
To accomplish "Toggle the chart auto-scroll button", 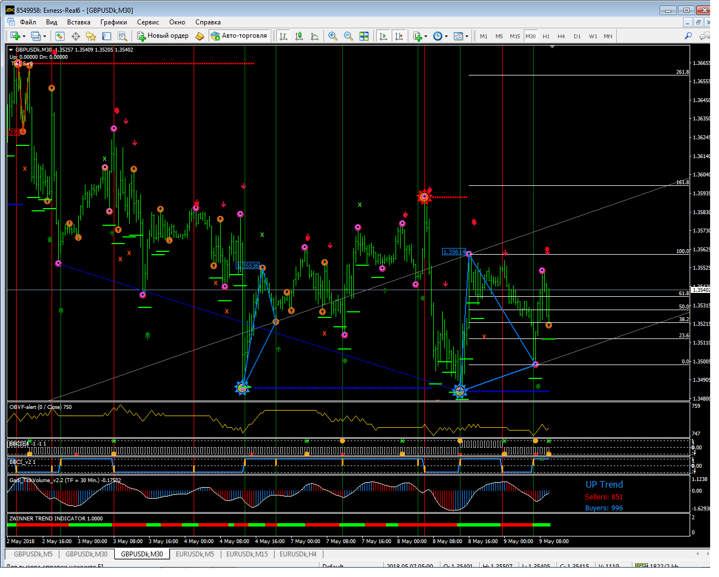I will pyautogui.click(x=383, y=36).
